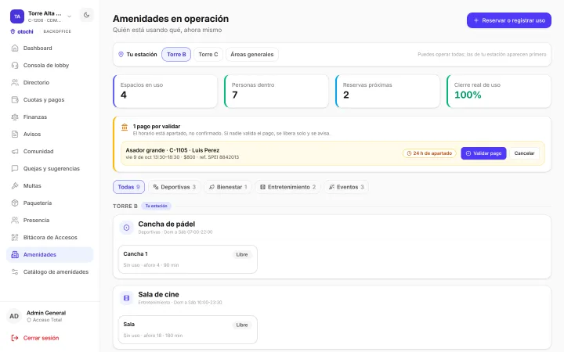Click the Sala de cine film icon

coord(127,298)
